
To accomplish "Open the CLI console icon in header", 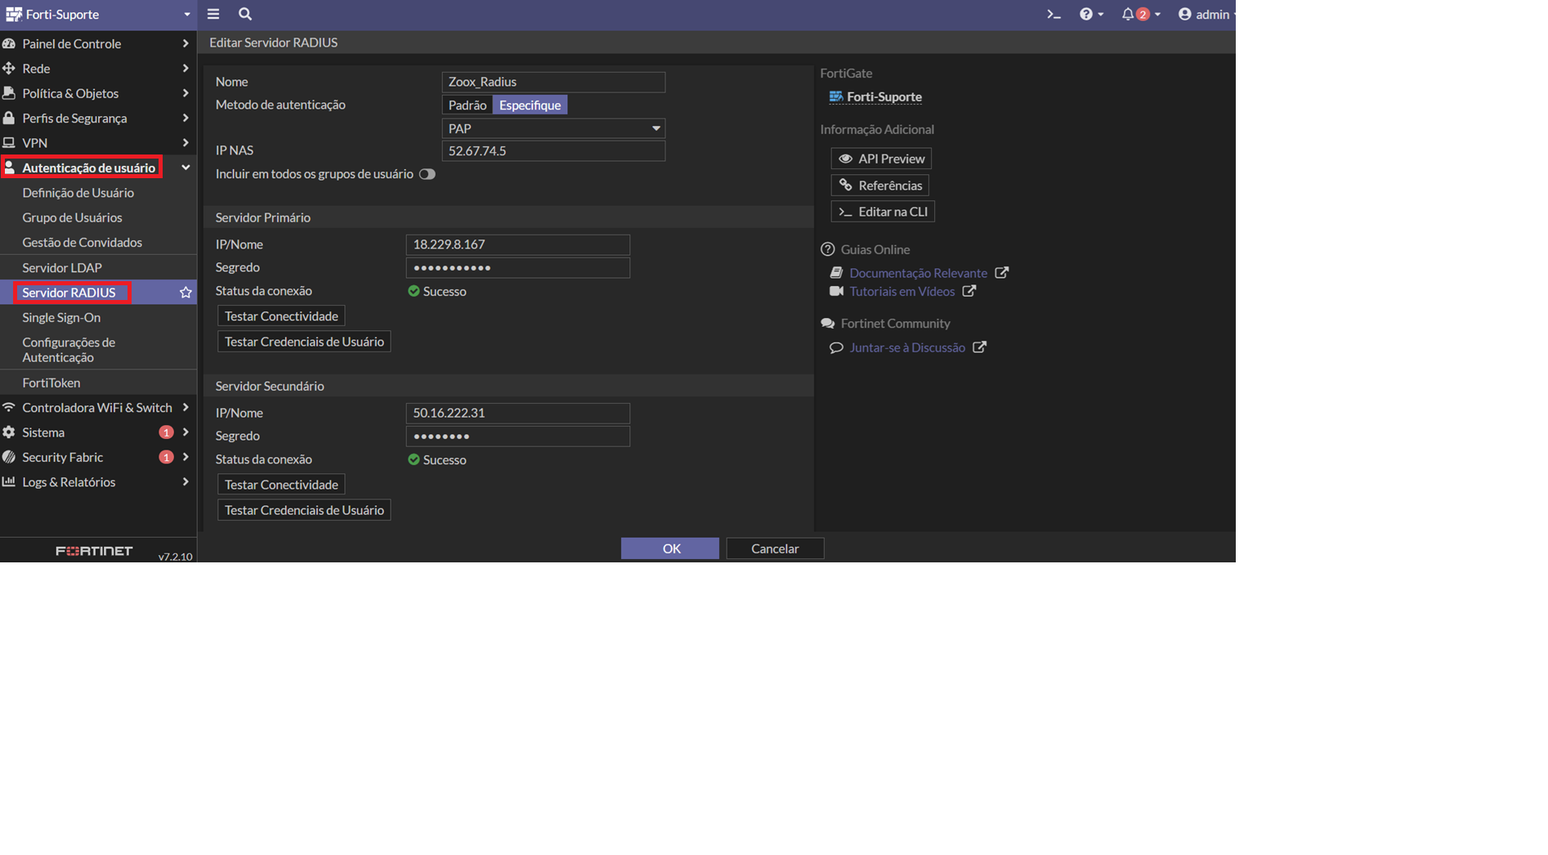I will (1054, 15).
